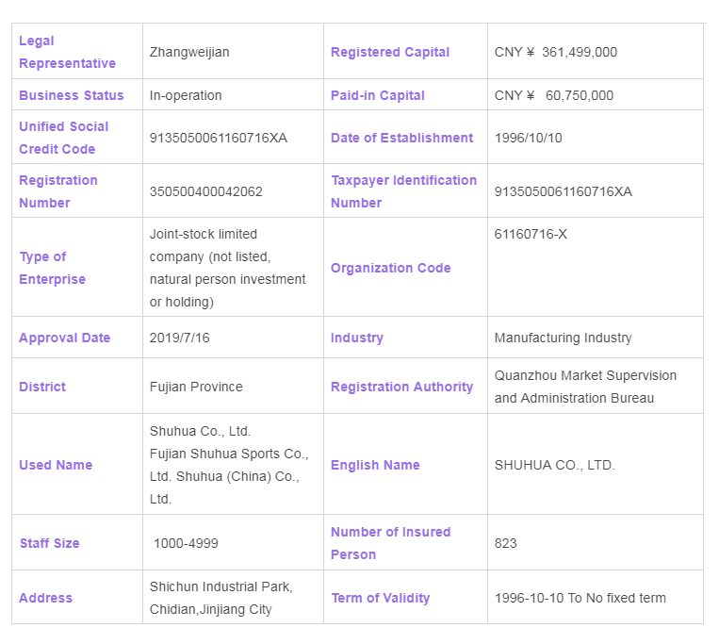The image size is (719, 644).
Task: Click the Taxpayer Identification Number label
Action: coord(403,191)
